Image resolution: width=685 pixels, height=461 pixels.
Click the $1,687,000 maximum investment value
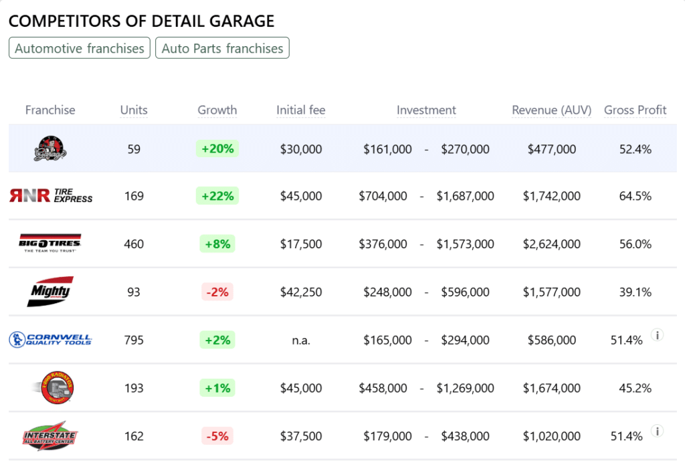pyautogui.click(x=466, y=196)
